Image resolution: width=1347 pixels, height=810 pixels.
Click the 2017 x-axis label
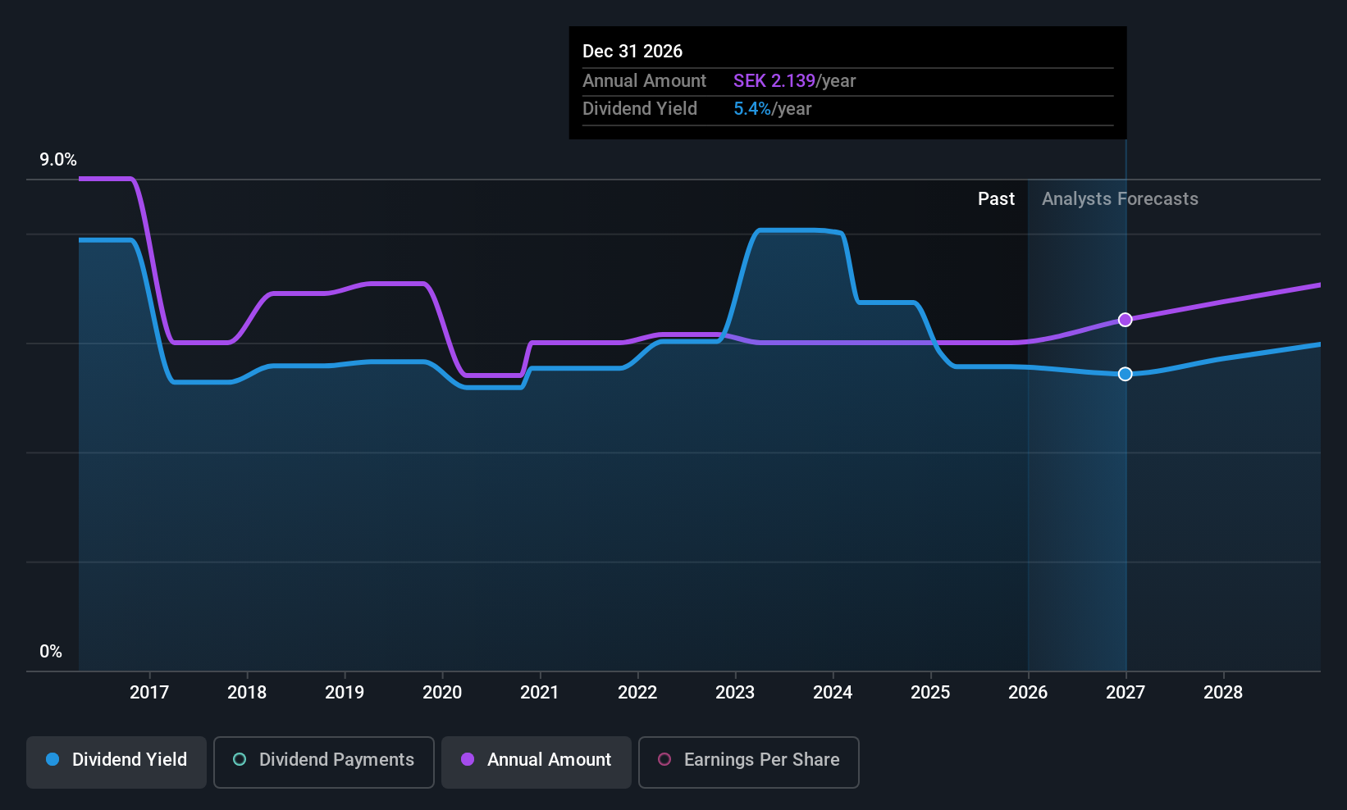pos(149,693)
